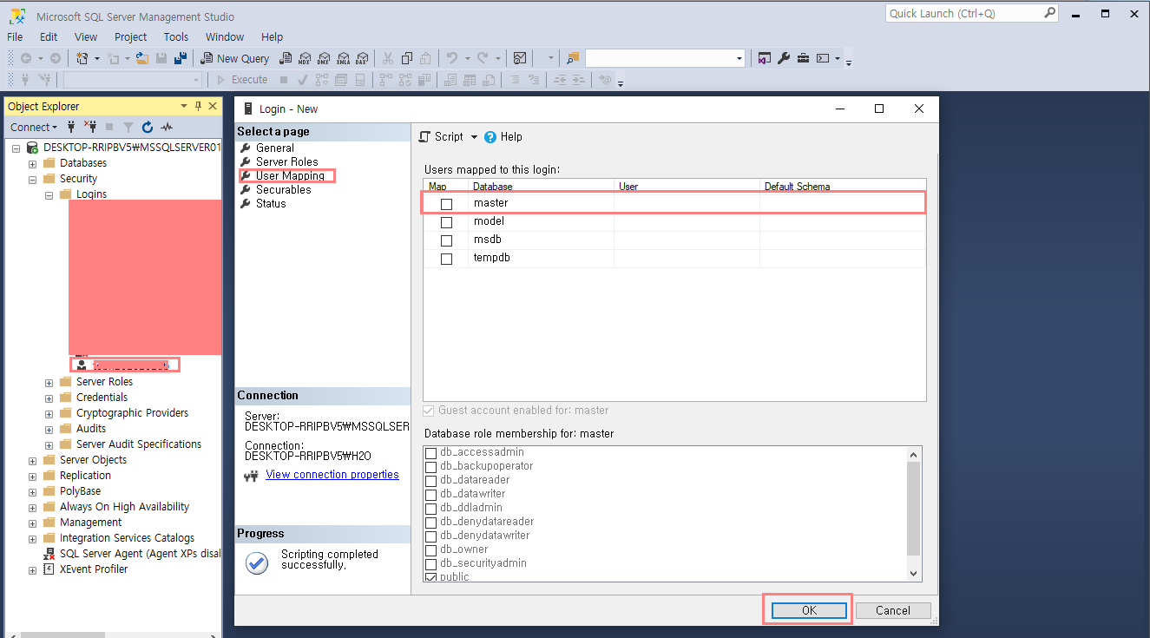This screenshot has height=638, width=1150.
Task: Click the New Project icon in toolbar
Action: 82,58
